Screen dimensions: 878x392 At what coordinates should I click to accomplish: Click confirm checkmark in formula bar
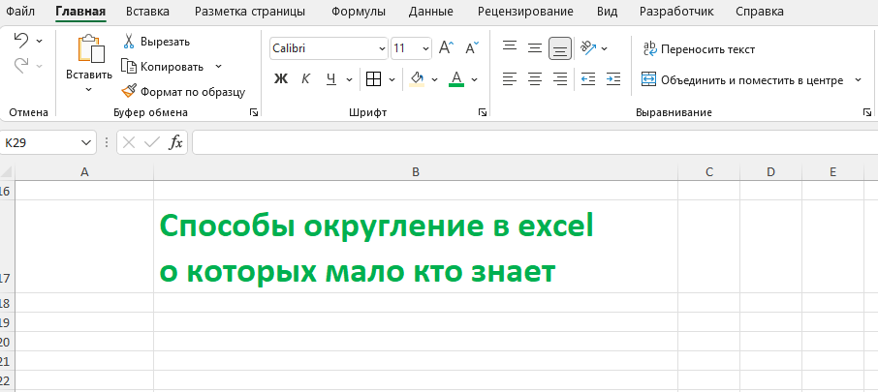coord(152,143)
